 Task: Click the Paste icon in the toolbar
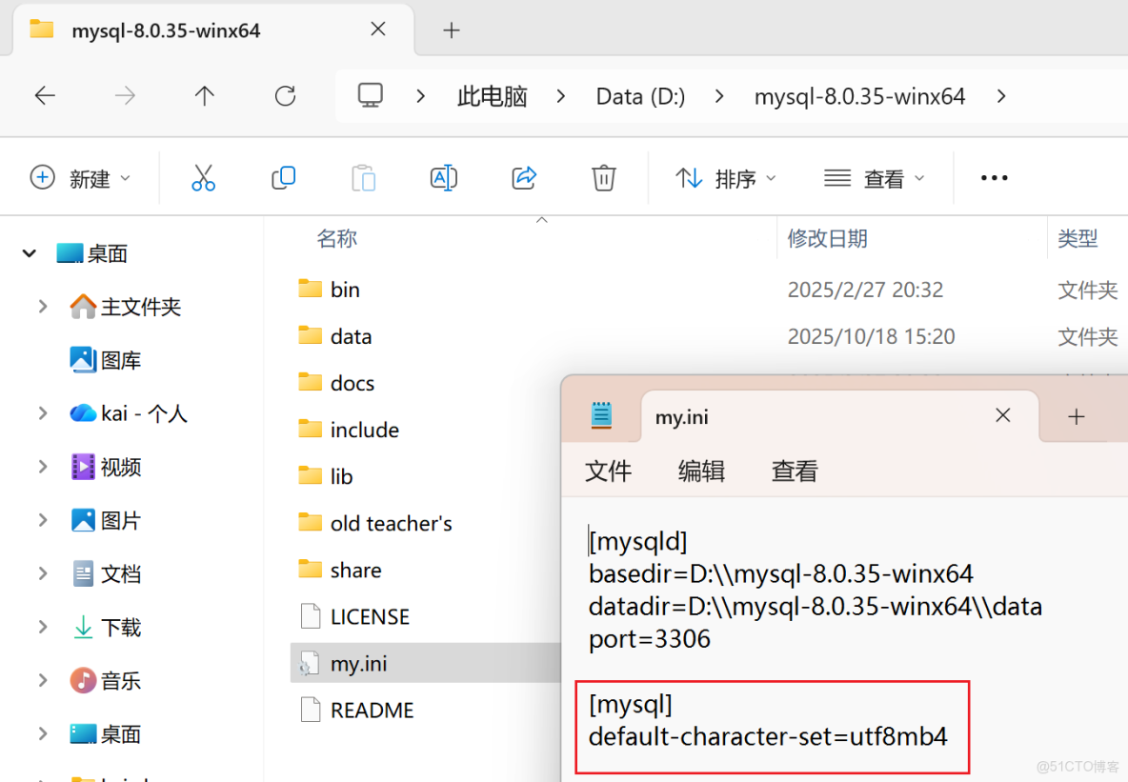[363, 177]
